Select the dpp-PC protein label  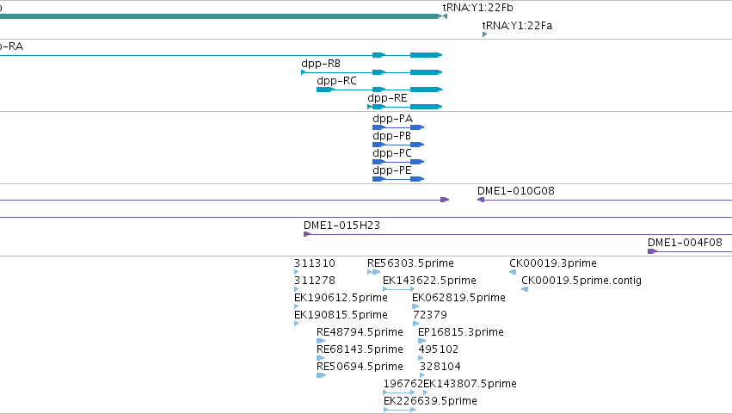click(x=392, y=153)
